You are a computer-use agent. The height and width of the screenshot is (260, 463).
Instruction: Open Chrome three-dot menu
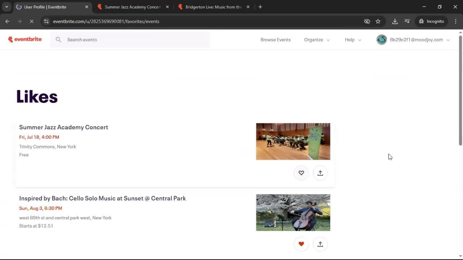coord(456,21)
